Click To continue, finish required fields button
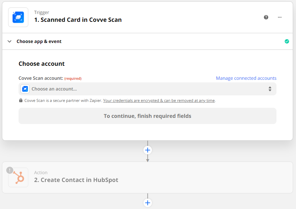 pos(147,116)
